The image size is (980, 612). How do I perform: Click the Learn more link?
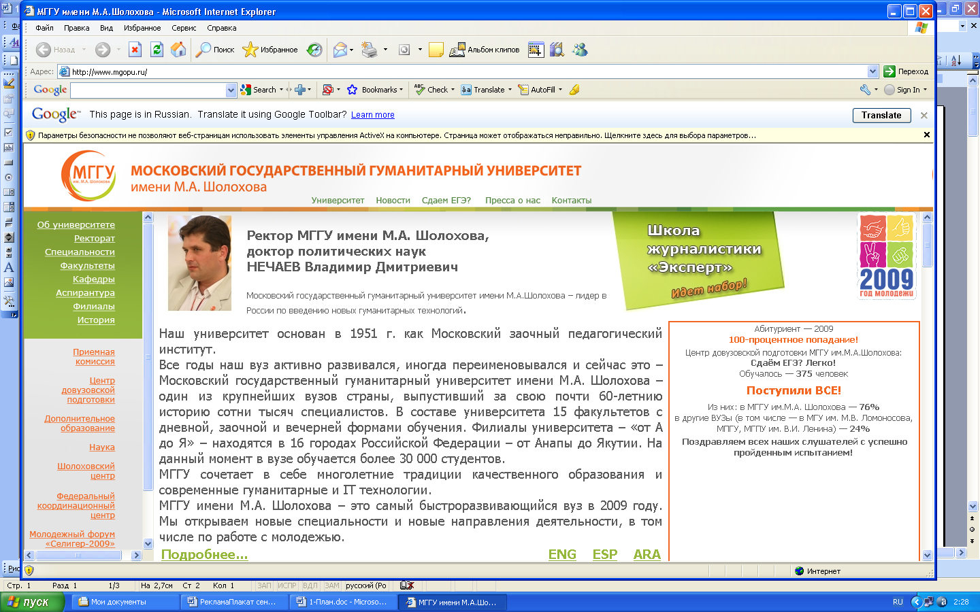(x=372, y=115)
